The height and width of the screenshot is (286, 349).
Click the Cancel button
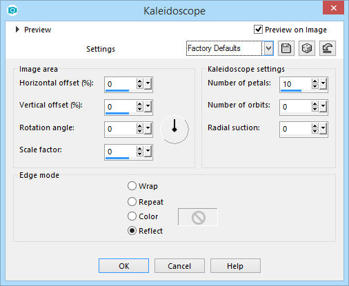coord(179,266)
